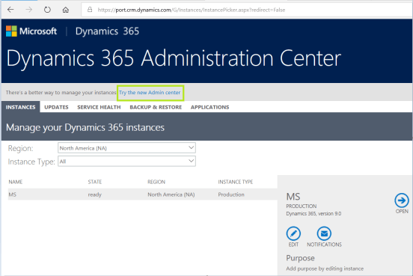Reload the page with the refresh icon
This screenshot has height=276, width=413.
coord(47,10)
